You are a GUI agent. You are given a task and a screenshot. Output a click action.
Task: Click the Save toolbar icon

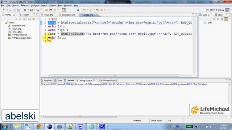click(11, 10)
